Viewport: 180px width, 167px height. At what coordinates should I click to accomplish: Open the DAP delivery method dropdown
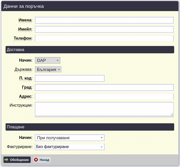(x=48, y=60)
